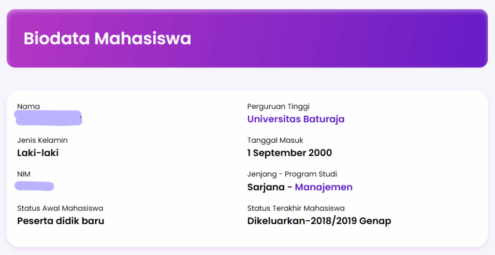This screenshot has width=495, height=255.
Task: Click the Status Terakhir Mahasiswa label
Action: point(296,208)
